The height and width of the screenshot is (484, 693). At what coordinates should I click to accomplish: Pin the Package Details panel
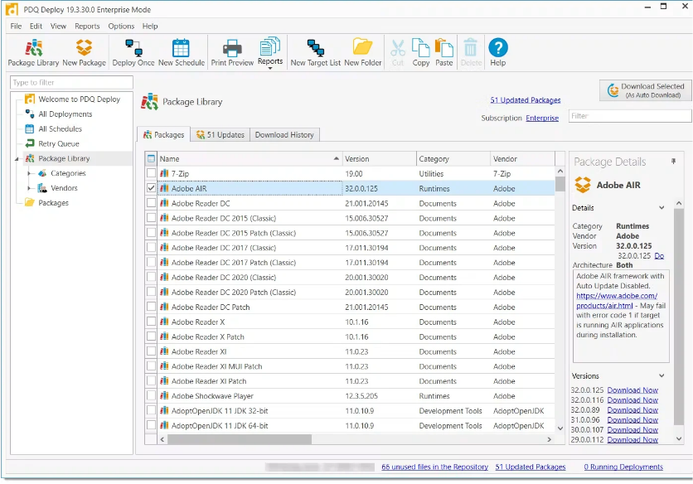pyautogui.click(x=673, y=162)
